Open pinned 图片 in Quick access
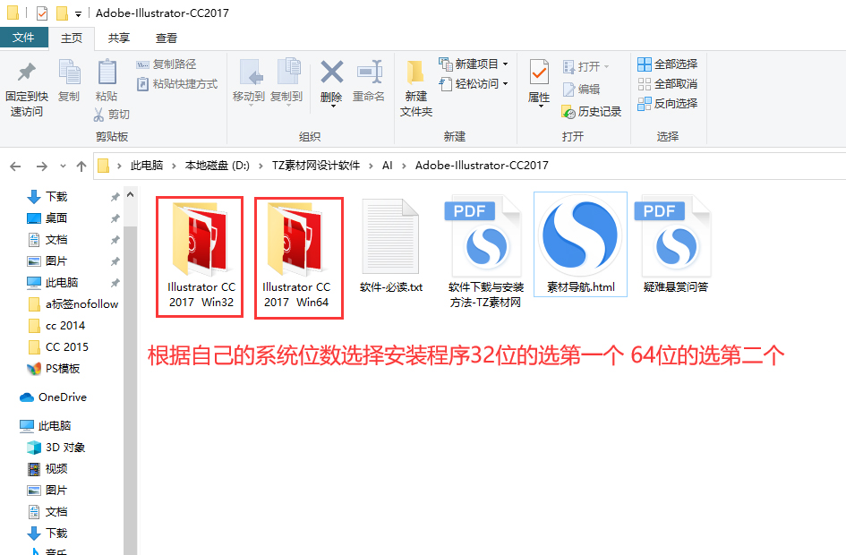Screen dimensions: 846x555 tap(47, 261)
